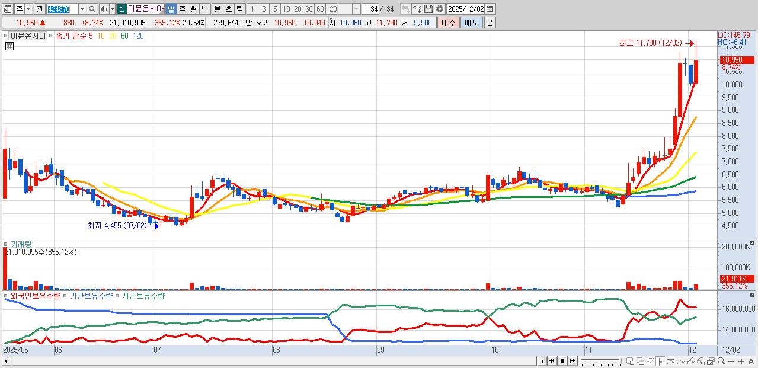Click the 외국인보유수량 legend label
The width and height of the screenshot is (758, 368).
36,295
